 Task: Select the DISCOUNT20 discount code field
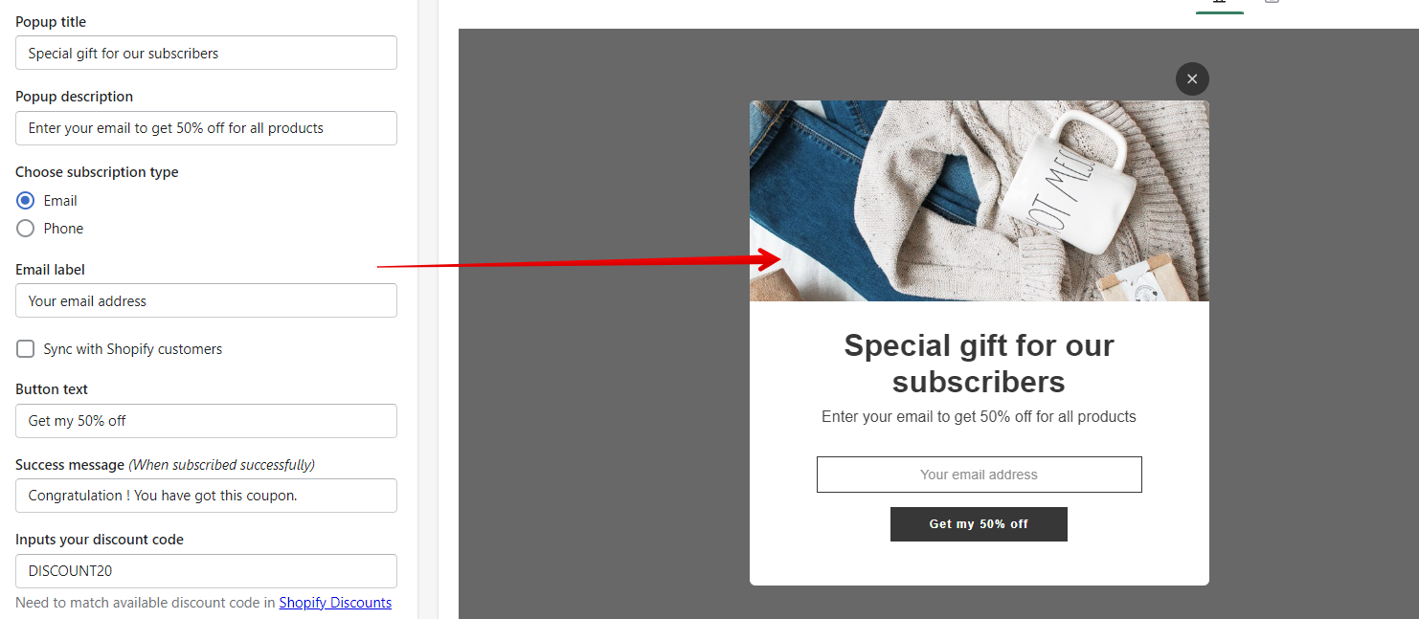[206, 571]
